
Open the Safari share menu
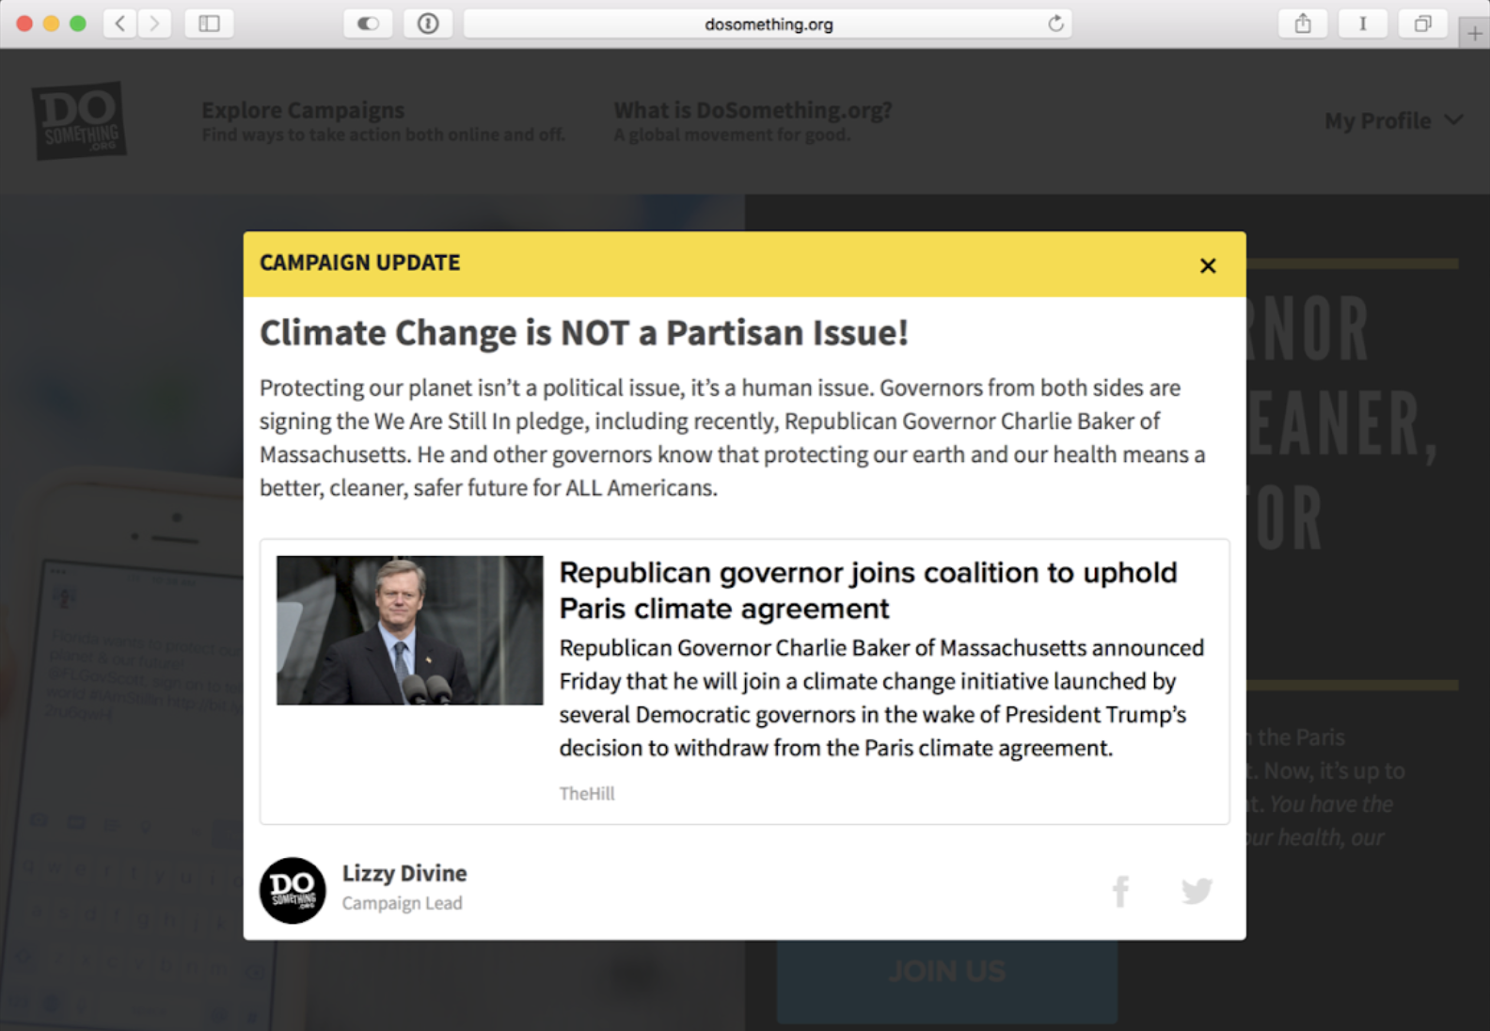pyautogui.click(x=1303, y=24)
